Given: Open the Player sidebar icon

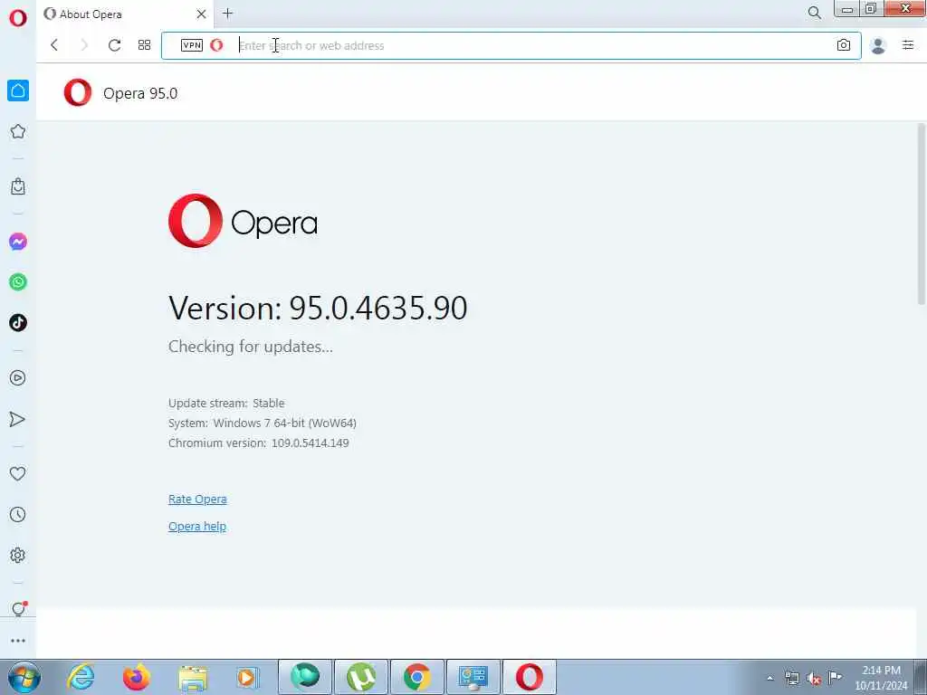Looking at the screenshot, I should 18,377.
